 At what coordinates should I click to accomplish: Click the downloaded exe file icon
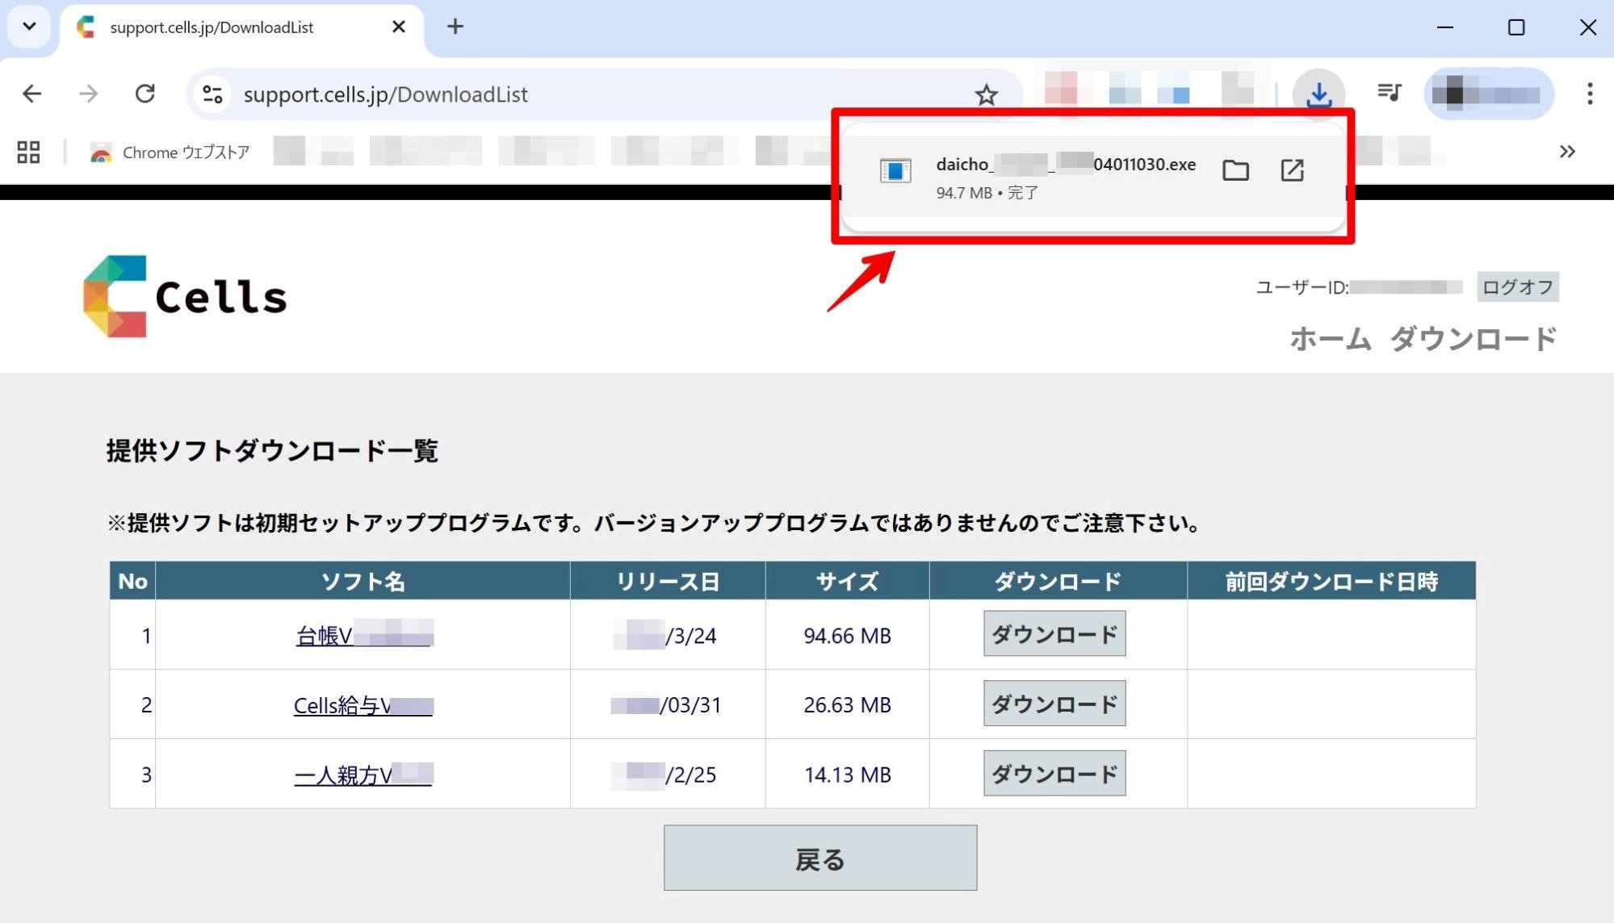(x=895, y=170)
